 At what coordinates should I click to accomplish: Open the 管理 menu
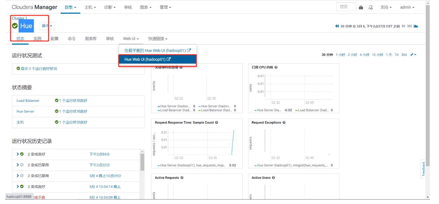coord(166,8)
